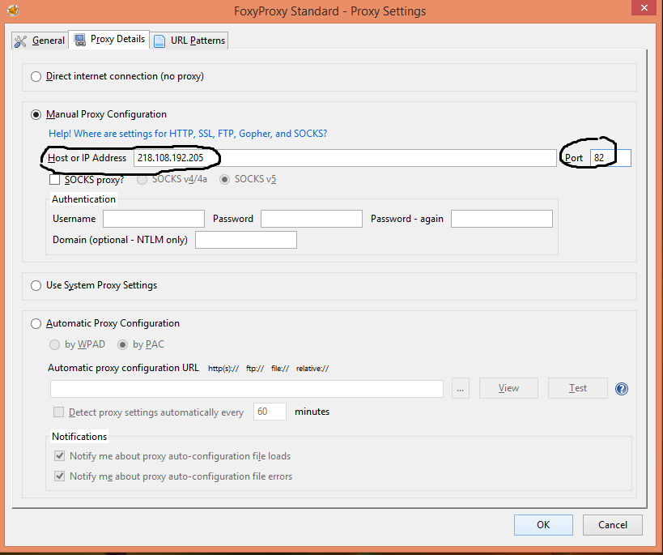Click the FoxyProxy fox icon in title bar

(13, 10)
